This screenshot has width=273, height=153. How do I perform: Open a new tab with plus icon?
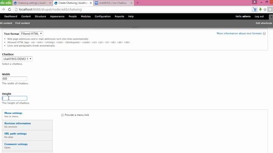[137, 3]
